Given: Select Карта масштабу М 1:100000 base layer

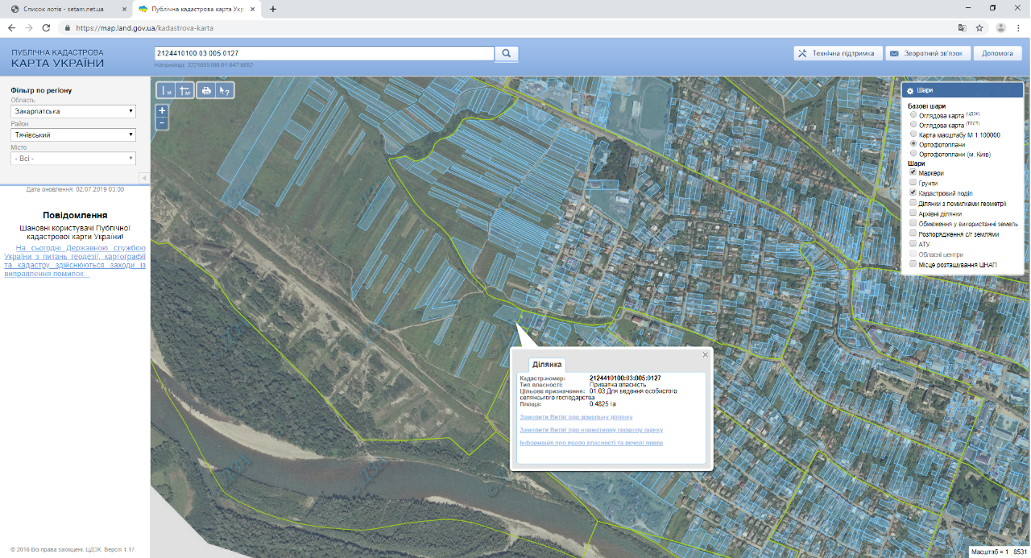Looking at the screenshot, I should [x=913, y=135].
